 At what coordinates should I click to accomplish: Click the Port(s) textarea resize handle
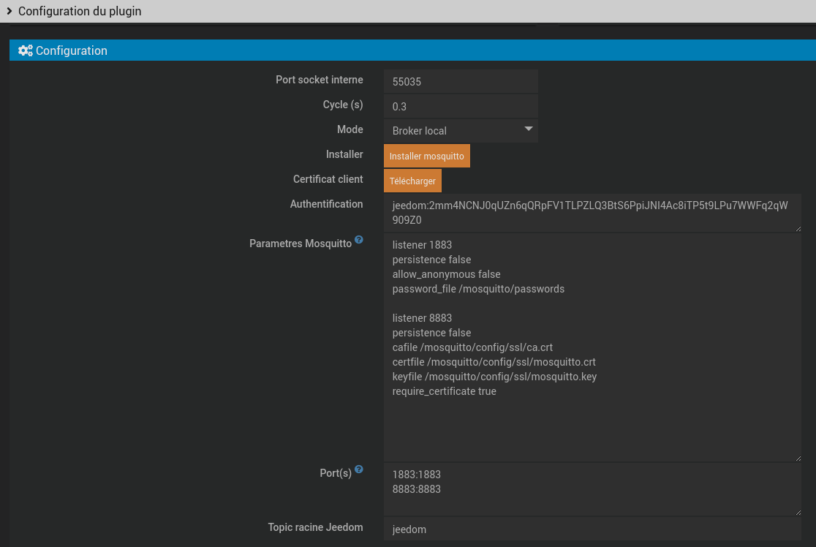798,512
